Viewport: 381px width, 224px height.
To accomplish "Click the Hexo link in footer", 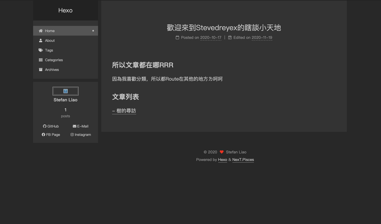I will (223, 160).
